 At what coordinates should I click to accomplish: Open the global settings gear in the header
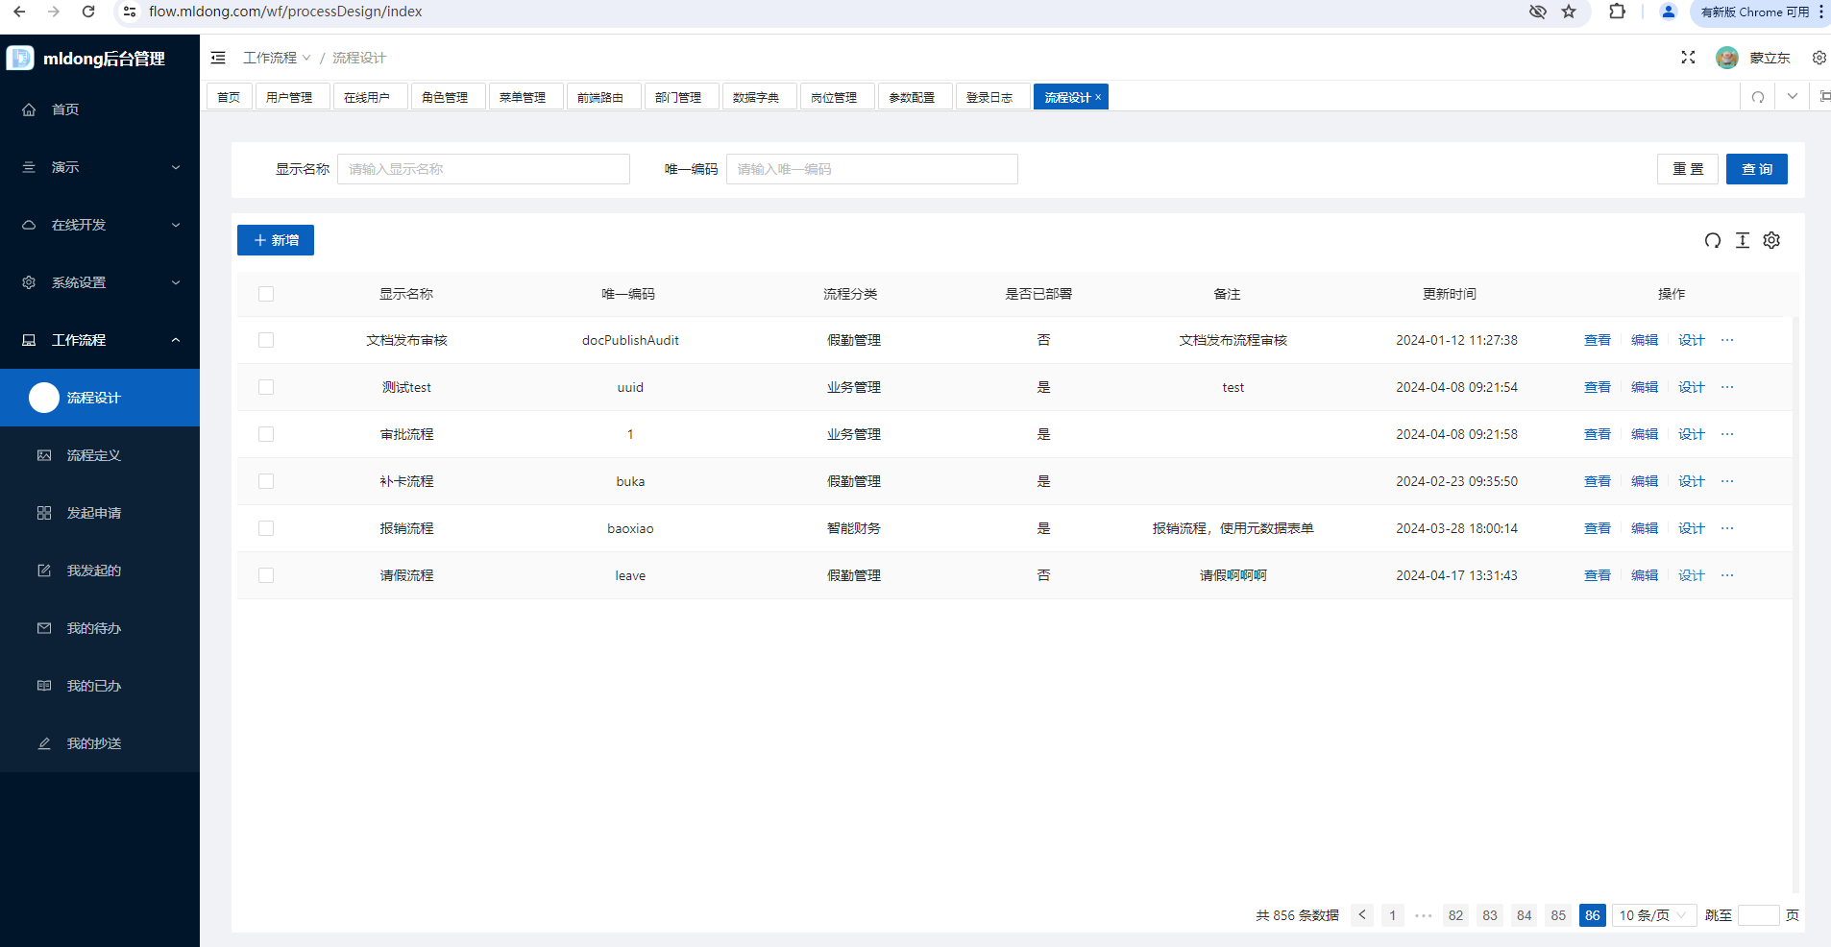(x=1819, y=58)
